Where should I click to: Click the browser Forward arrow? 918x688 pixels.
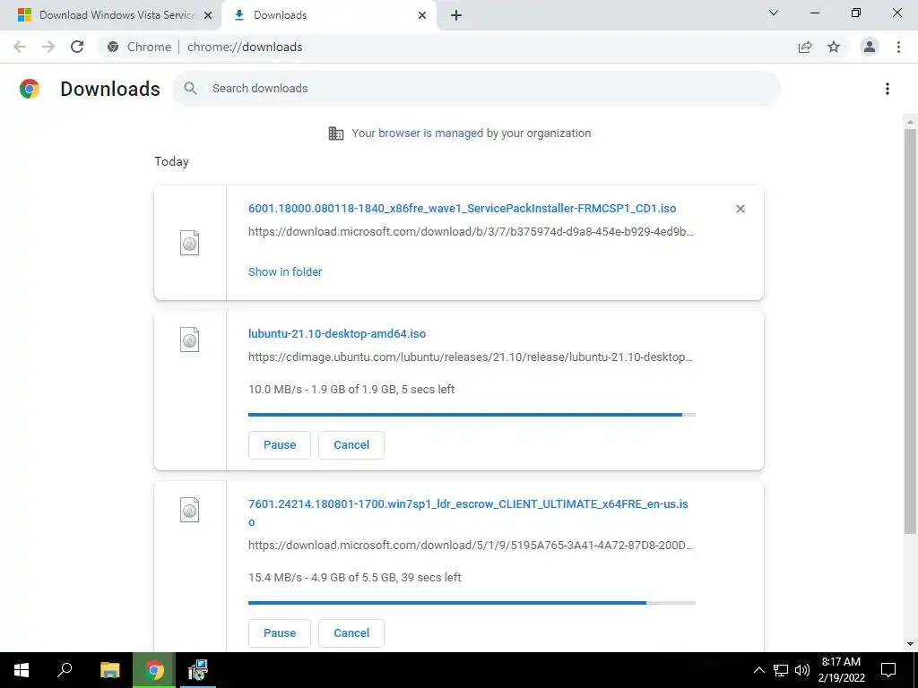[x=48, y=47]
